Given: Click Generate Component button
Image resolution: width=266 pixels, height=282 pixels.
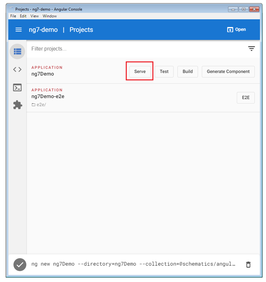Looking at the screenshot, I should coord(228,72).
